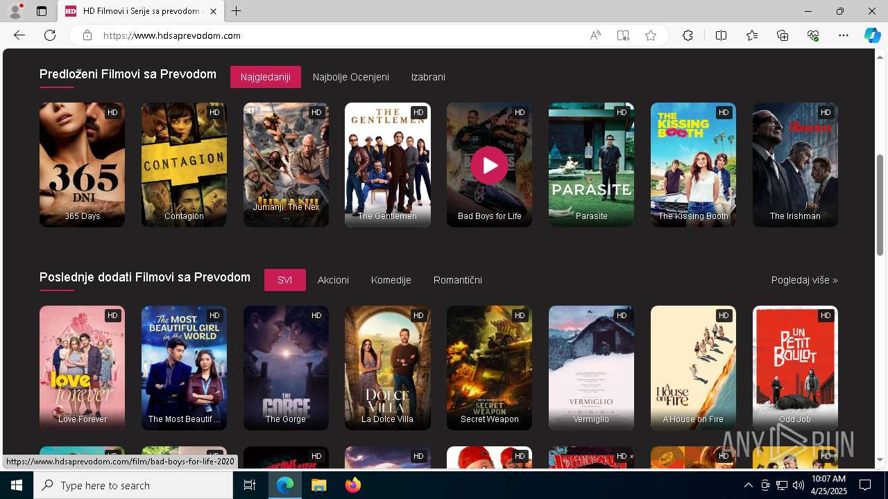Open Love Forever movie poster

(x=82, y=368)
